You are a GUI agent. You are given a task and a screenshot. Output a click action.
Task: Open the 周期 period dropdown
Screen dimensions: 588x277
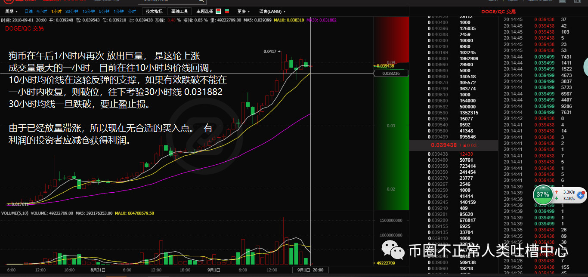pos(11,11)
